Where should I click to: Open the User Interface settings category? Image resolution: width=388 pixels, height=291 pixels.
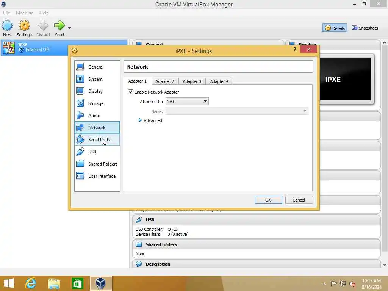click(97, 176)
